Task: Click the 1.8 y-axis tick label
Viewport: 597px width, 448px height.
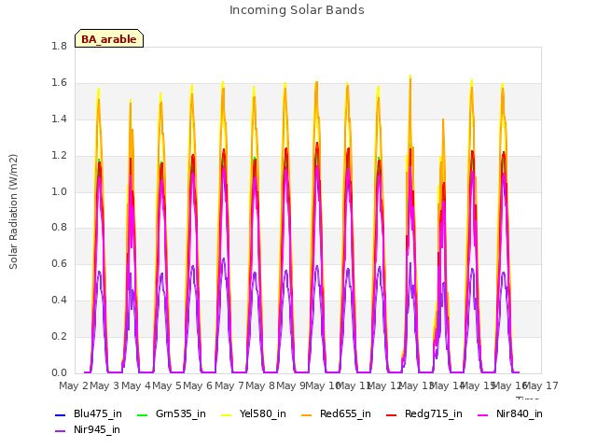Action: [59, 46]
